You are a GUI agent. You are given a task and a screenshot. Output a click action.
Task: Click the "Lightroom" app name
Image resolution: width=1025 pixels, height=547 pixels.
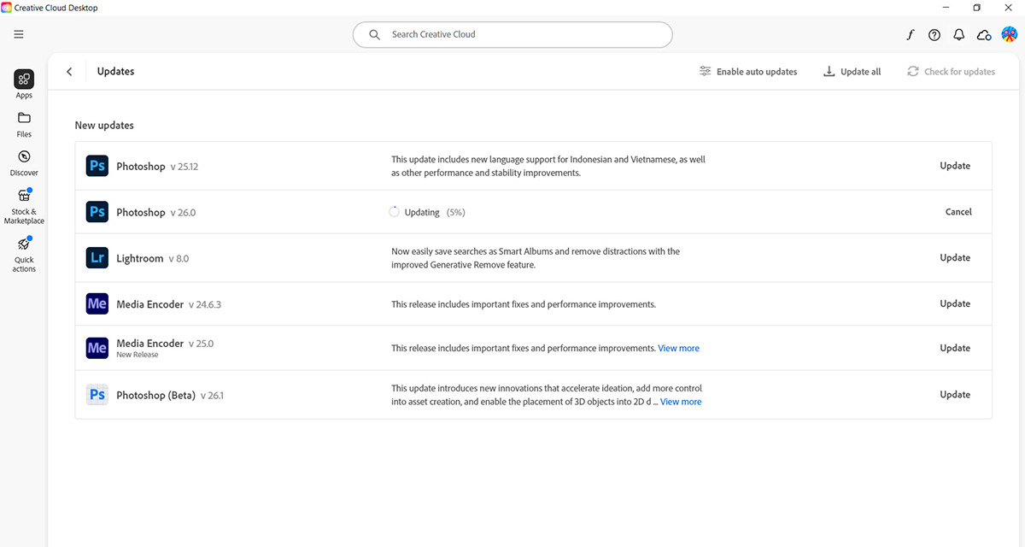[x=140, y=258]
